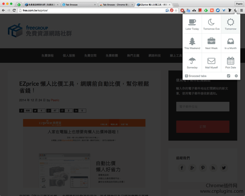The width and height of the screenshot is (245, 196).
Task: Follow on Pinterest round icon
Action: coord(203,168)
